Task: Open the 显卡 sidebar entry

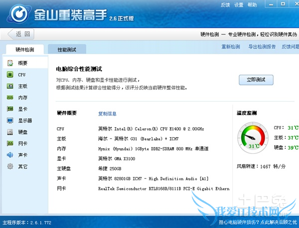Action: tap(25, 109)
